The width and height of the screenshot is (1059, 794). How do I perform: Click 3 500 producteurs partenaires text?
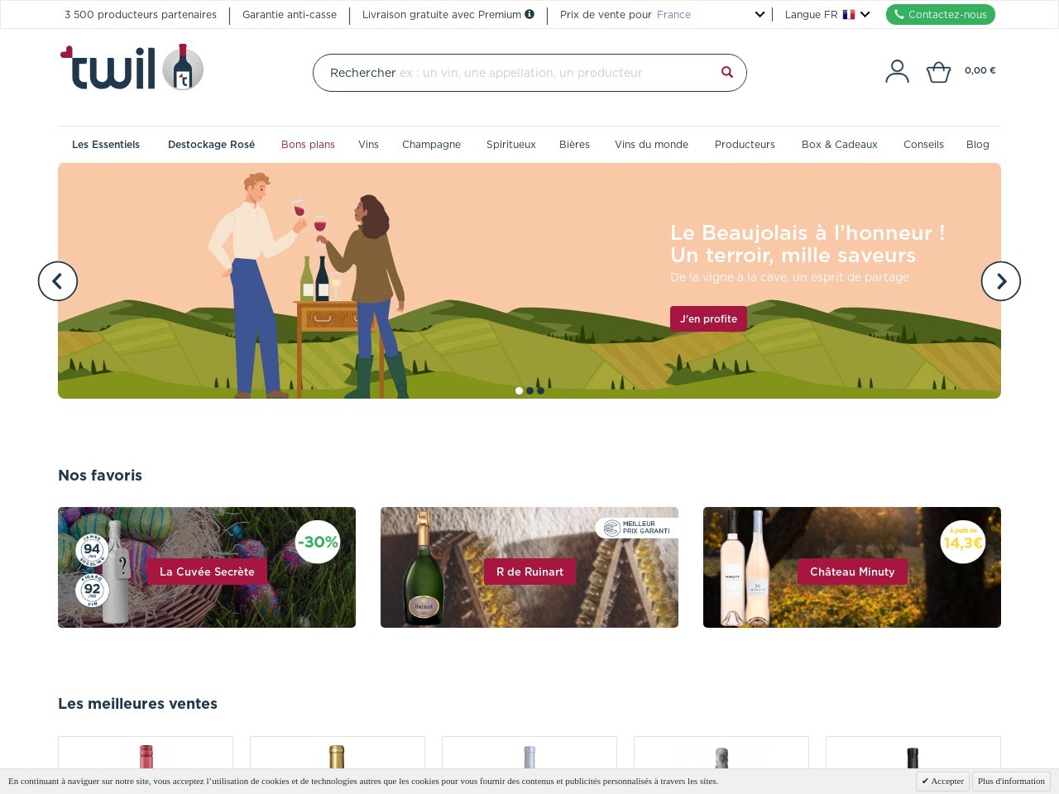(x=141, y=15)
